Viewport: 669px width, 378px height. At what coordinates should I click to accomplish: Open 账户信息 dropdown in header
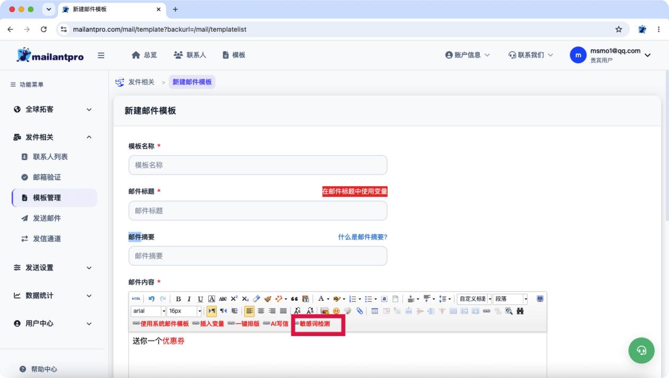468,55
